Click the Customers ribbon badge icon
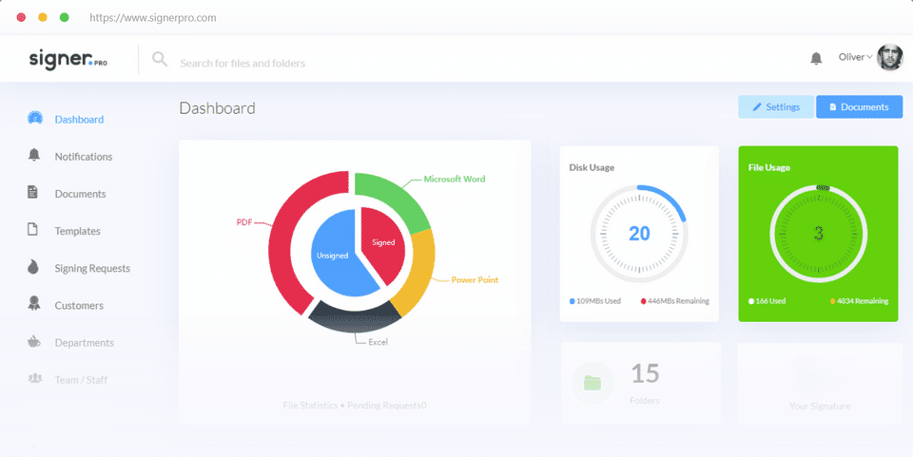 (x=34, y=303)
